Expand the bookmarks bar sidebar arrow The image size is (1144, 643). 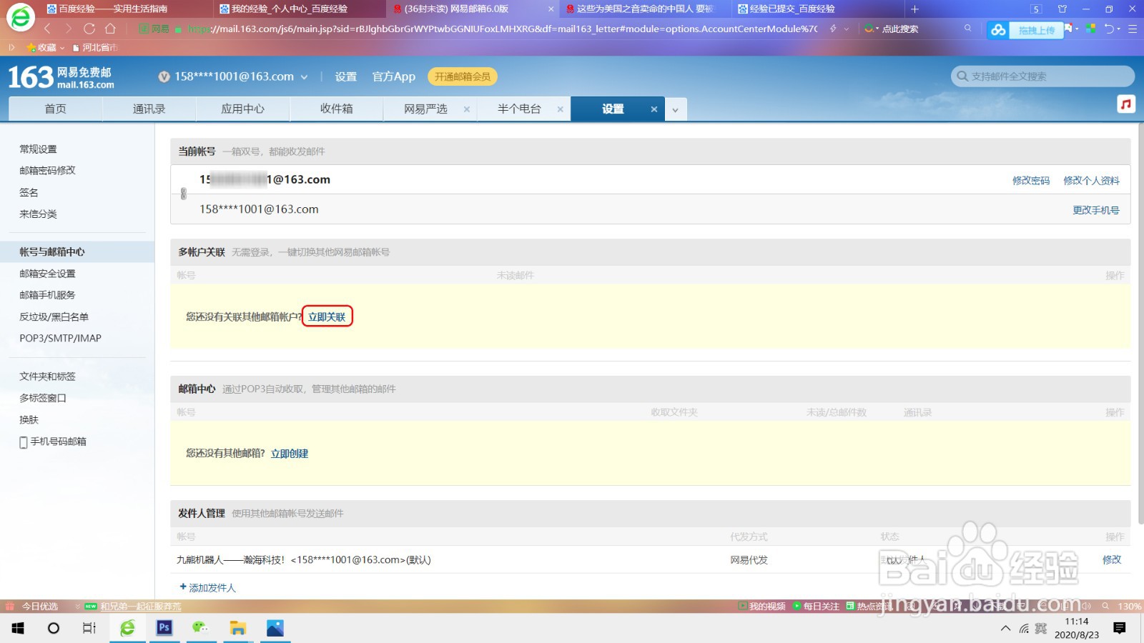tap(11, 47)
